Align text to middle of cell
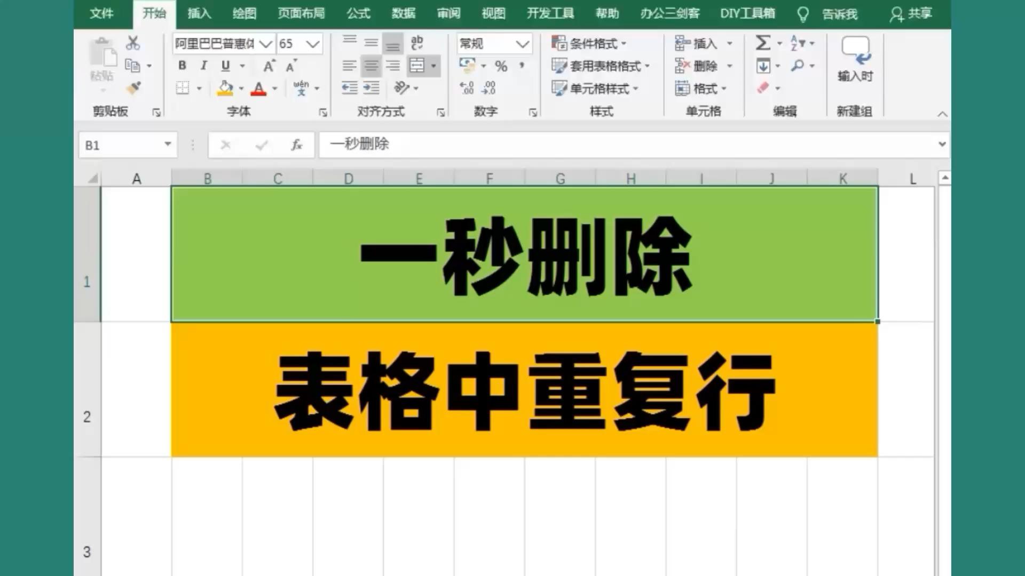Image resolution: width=1025 pixels, height=576 pixels. 371,43
